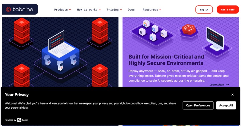The height and width of the screenshot is (126, 241).
Task: Expand the Resources dropdown chevron
Action: click(160, 10)
